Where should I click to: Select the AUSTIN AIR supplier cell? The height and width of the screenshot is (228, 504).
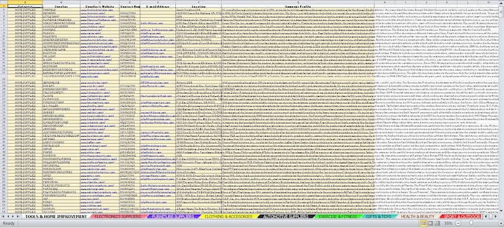click(61, 66)
